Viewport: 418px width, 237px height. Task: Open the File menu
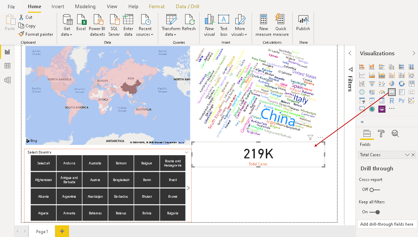(11, 7)
